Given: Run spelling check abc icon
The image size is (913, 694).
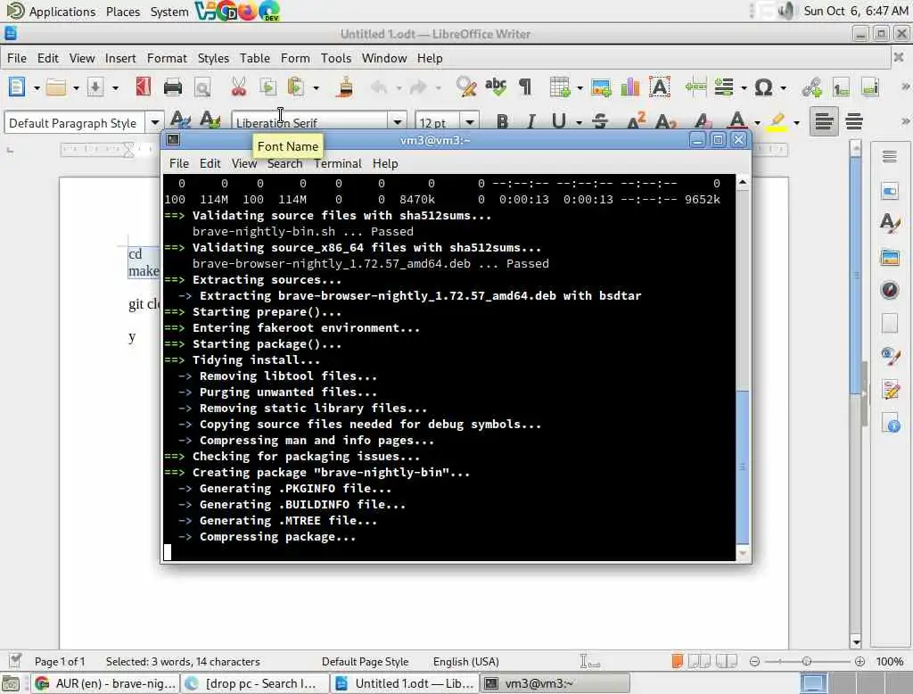Looking at the screenshot, I should tap(496, 87).
